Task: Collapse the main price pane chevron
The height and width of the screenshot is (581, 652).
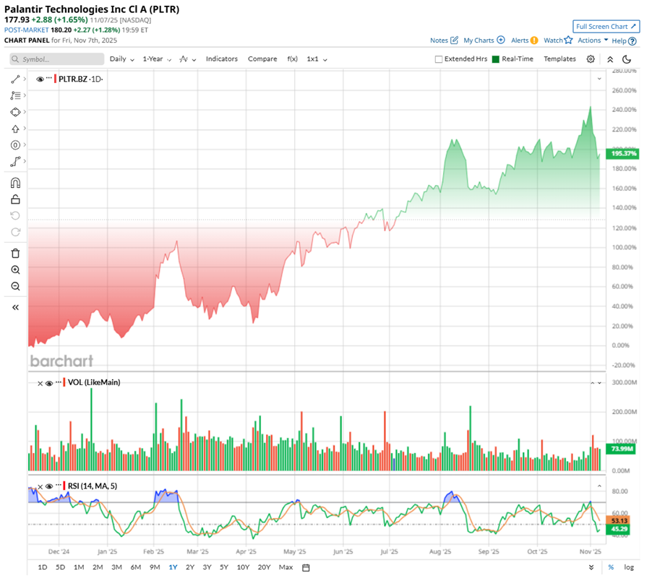Action: coord(599,79)
